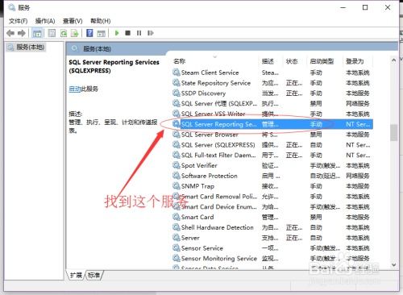Open the 文件(F) menu
403x295 pixels.
click(19, 21)
